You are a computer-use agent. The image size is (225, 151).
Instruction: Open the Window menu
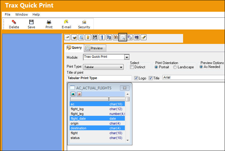pyautogui.click(x=21, y=14)
